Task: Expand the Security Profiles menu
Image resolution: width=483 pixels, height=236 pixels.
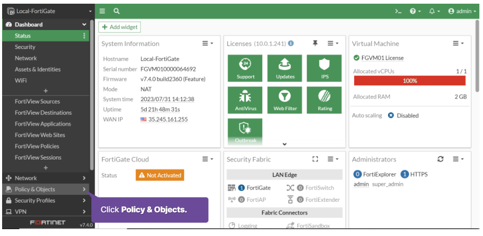Action: coord(45,200)
